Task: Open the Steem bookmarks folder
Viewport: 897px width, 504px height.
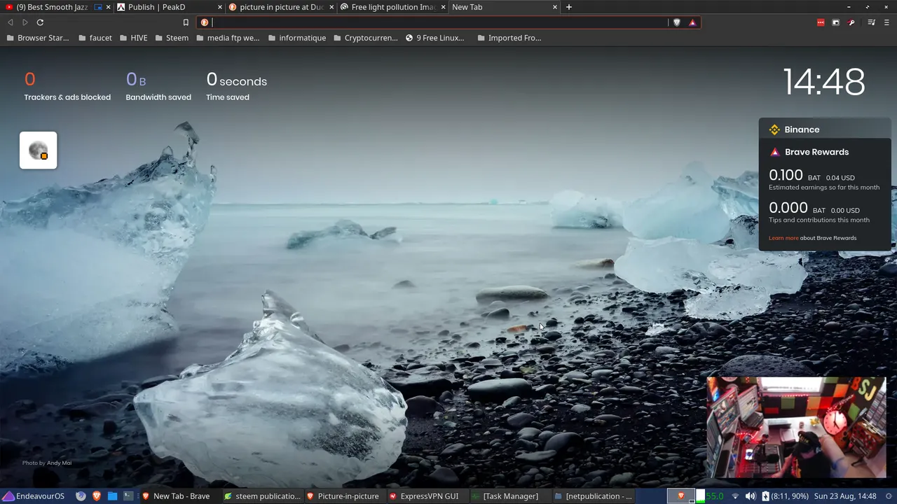Action: coord(172,38)
